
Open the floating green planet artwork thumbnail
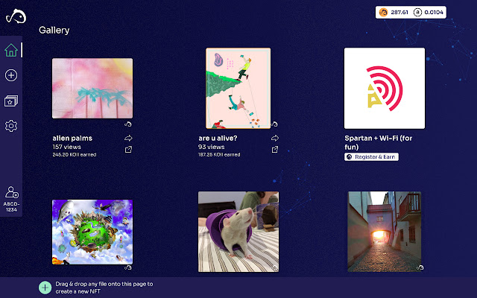coord(92,232)
